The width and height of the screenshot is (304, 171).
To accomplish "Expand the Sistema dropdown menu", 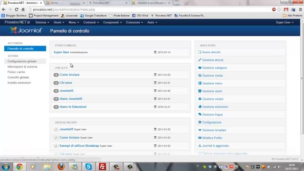I will (x=42, y=22).
